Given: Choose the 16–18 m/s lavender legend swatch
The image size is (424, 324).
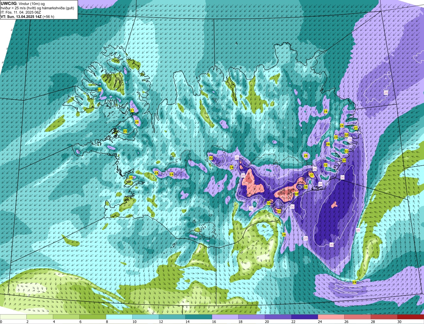Looking at the screenshot, I should click(x=225, y=317).
